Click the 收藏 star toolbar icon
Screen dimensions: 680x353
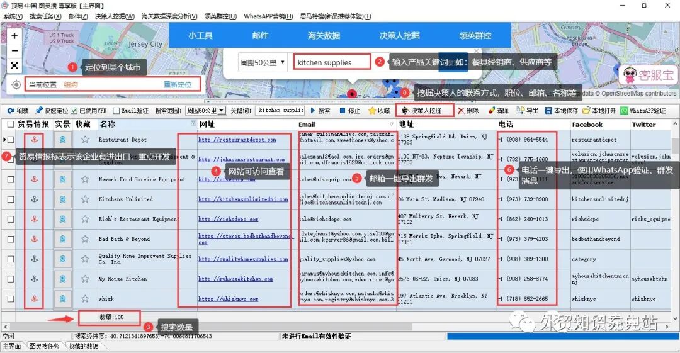tap(371, 111)
